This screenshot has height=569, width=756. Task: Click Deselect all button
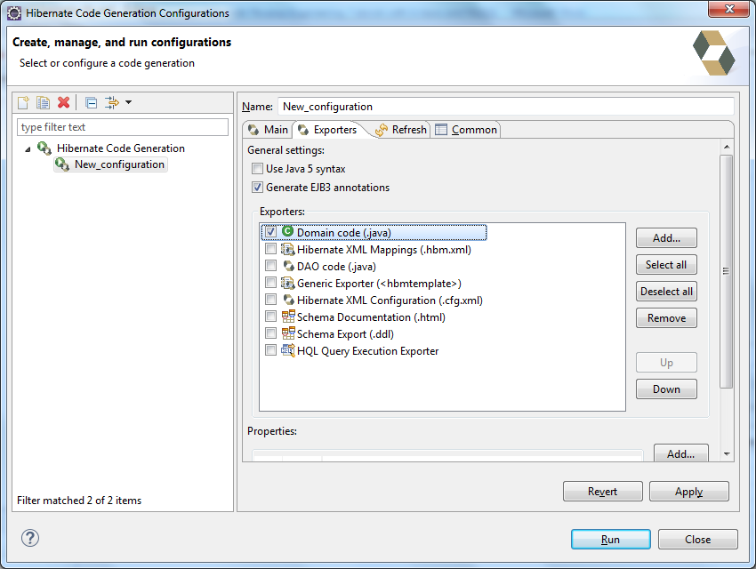(666, 292)
